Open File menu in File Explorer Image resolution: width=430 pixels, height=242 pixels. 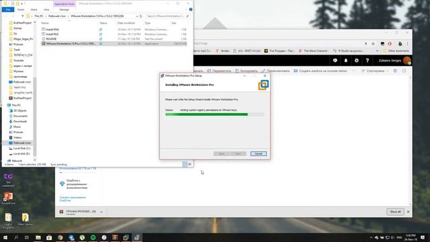point(8,9)
